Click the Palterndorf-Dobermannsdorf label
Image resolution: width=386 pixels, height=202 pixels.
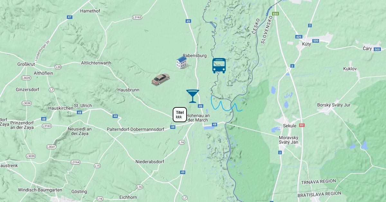135,129
